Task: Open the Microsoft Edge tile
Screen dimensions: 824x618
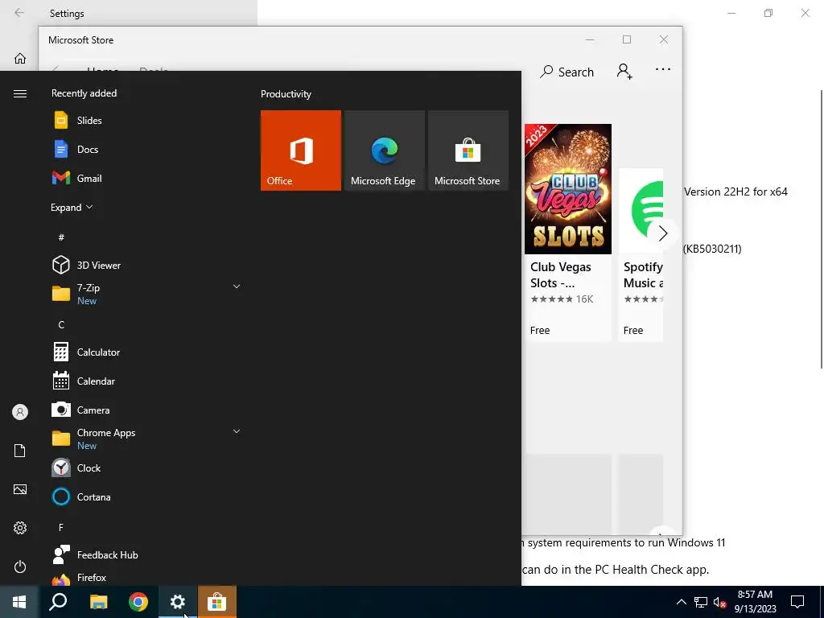Action: pyautogui.click(x=384, y=150)
